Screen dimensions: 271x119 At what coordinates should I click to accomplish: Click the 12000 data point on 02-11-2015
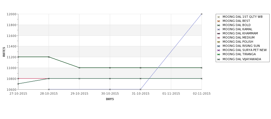click(x=202, y=14)
